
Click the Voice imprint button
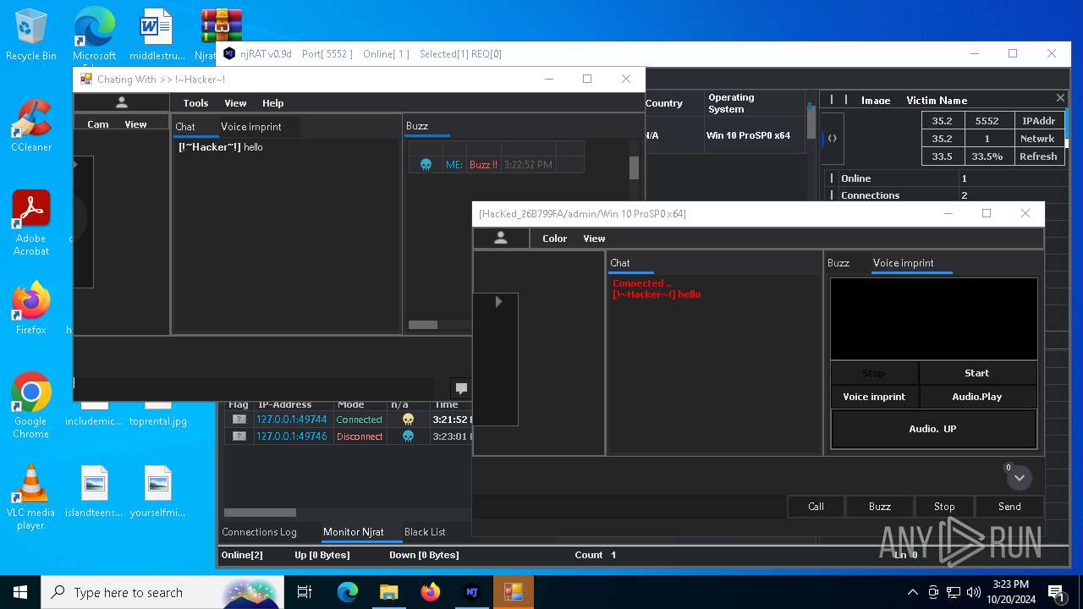point(874,397)
